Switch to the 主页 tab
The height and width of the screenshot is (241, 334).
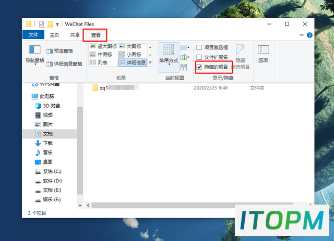click(x=54, y=35)
